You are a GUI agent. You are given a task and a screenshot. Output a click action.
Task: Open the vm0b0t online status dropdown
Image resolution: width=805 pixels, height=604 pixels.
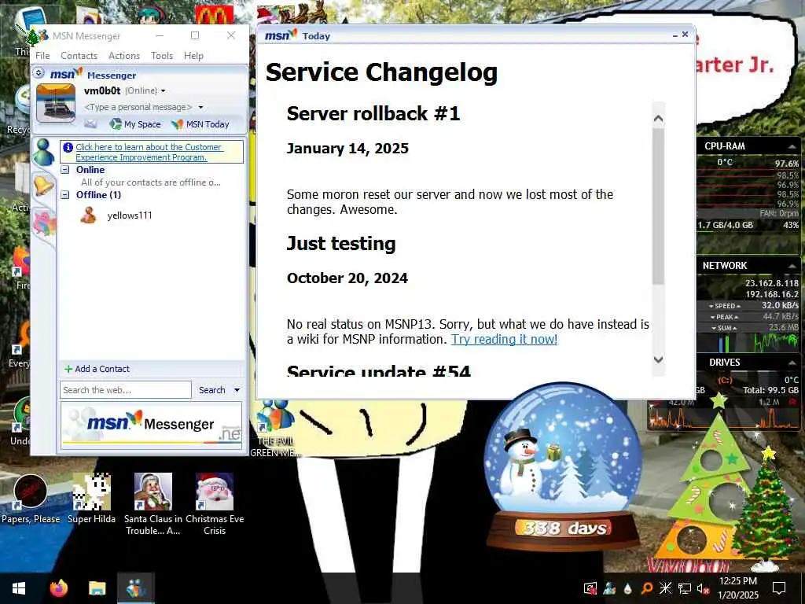[164, 91]
